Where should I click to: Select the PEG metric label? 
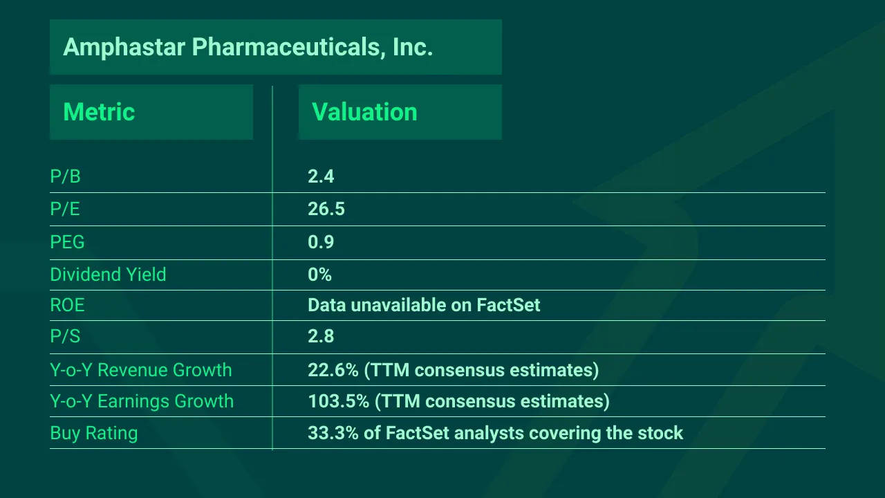coord(68,242)
